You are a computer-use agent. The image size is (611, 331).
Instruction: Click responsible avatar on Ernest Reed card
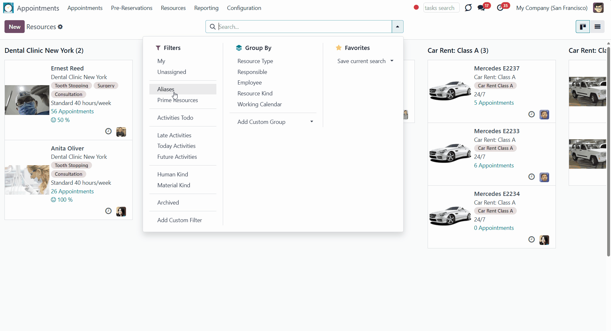click(x=121, y=132)
